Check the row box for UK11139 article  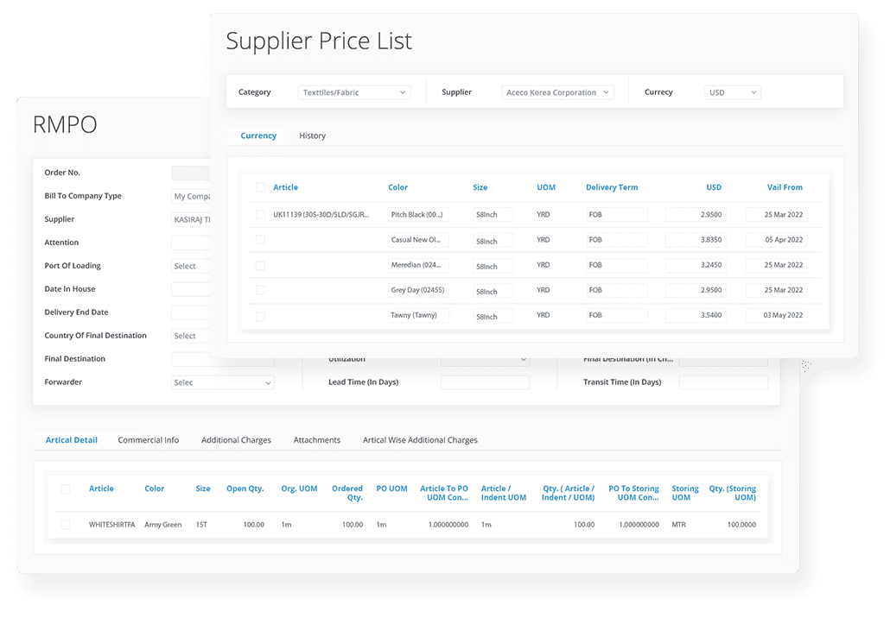coord(260,214)
